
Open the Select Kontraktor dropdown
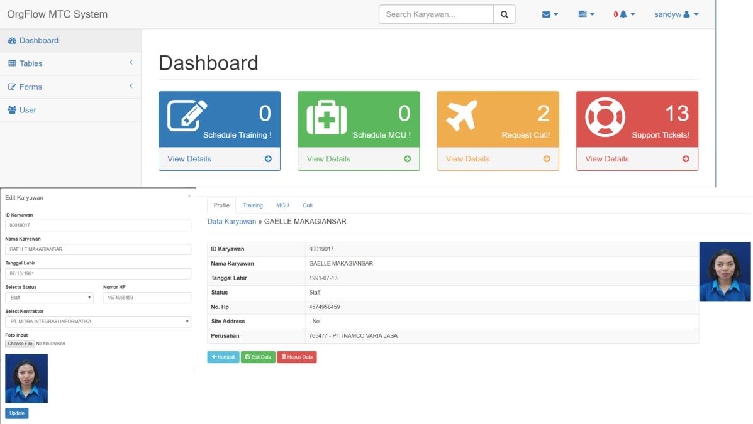tap(98, 322)
